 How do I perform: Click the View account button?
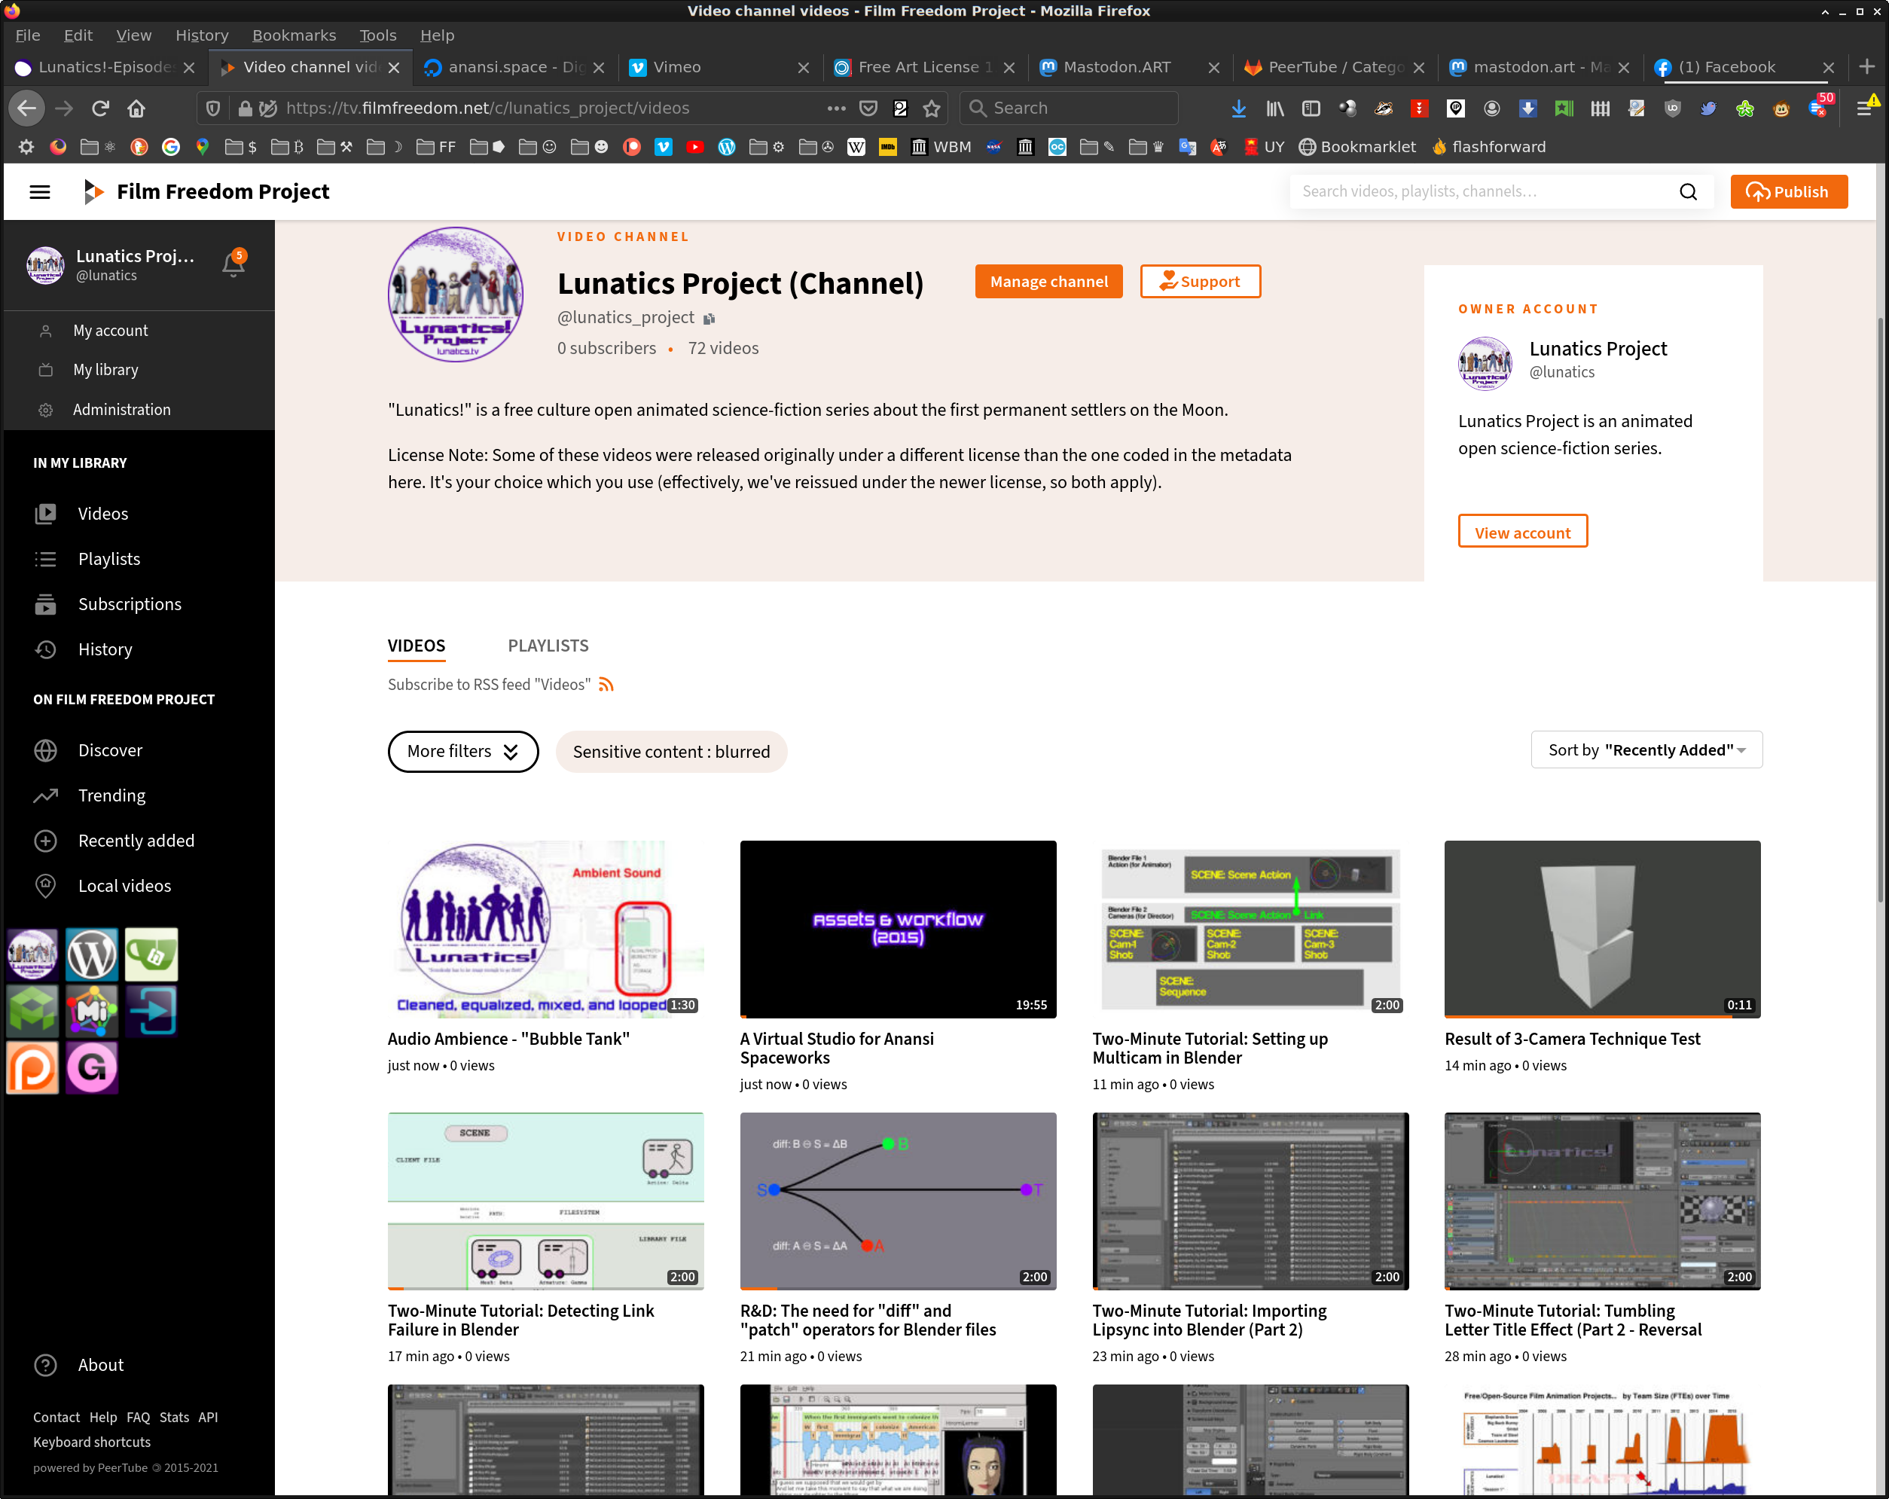pyautogui.click(x=1522, y=532)
